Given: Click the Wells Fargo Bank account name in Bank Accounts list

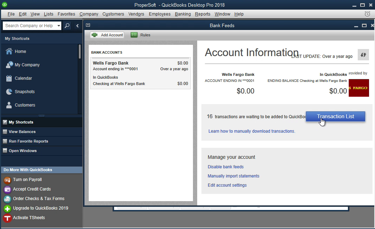Looking at the screenshot, I should [x=111, y=63].
